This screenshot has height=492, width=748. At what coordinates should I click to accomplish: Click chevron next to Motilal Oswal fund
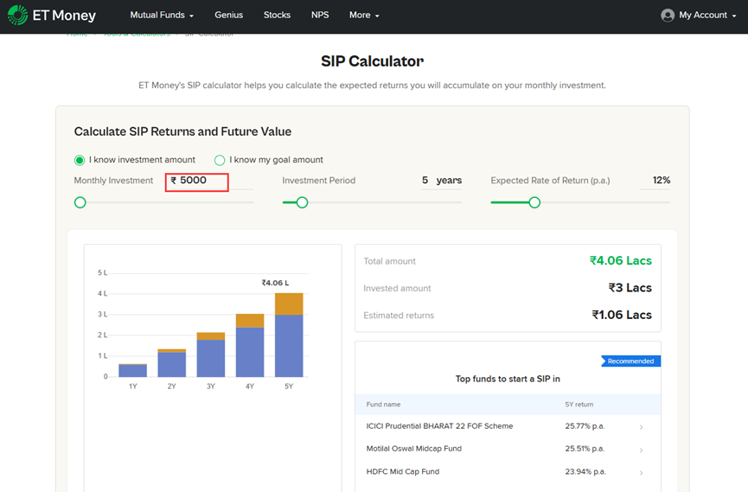tap(641, 450)
